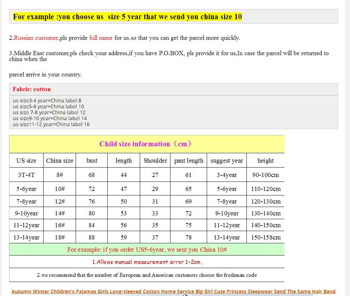Click the 'parcel arrive in your country' line
Viewport: 350px width, 296px height.
click(45, 74)
